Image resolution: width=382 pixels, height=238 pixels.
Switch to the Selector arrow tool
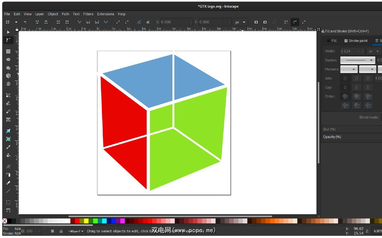(8, 32)
